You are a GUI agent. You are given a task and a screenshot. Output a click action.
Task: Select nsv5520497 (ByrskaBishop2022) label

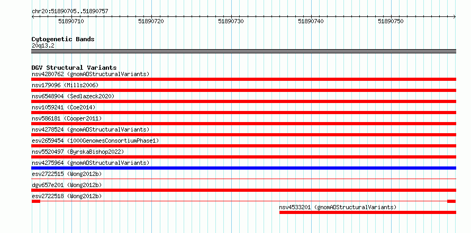coord(78,152)
